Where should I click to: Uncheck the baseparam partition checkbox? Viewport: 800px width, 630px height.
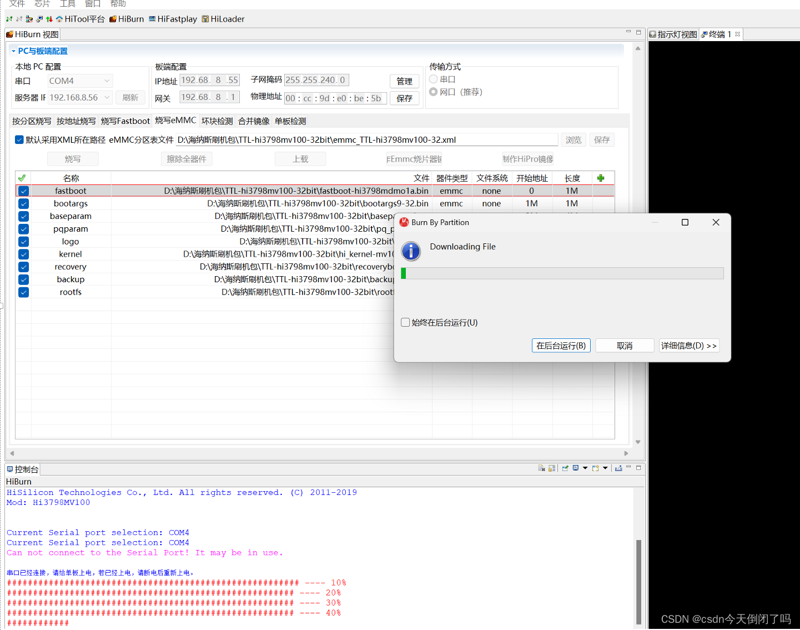pos(23,217)
